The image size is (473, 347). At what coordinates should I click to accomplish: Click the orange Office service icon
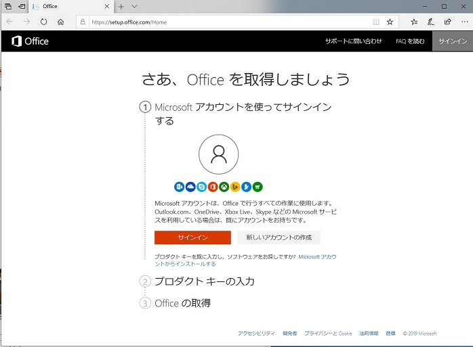tap(213, 187)
